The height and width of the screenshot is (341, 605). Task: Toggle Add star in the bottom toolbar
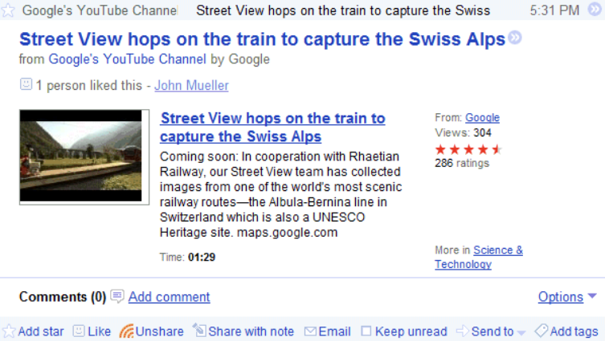tap(32, 331)
